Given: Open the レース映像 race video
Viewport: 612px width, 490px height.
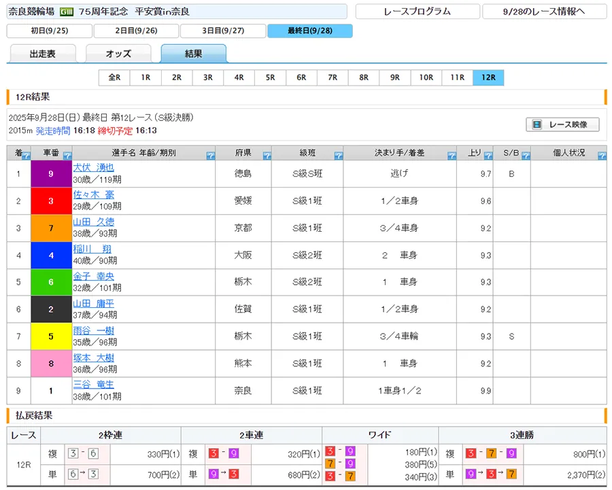Looking at the screenshot, I should (x=562, y=124).
